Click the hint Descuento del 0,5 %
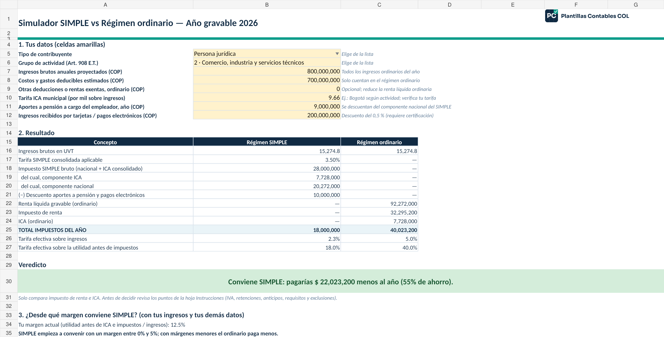 coord(387,115)
